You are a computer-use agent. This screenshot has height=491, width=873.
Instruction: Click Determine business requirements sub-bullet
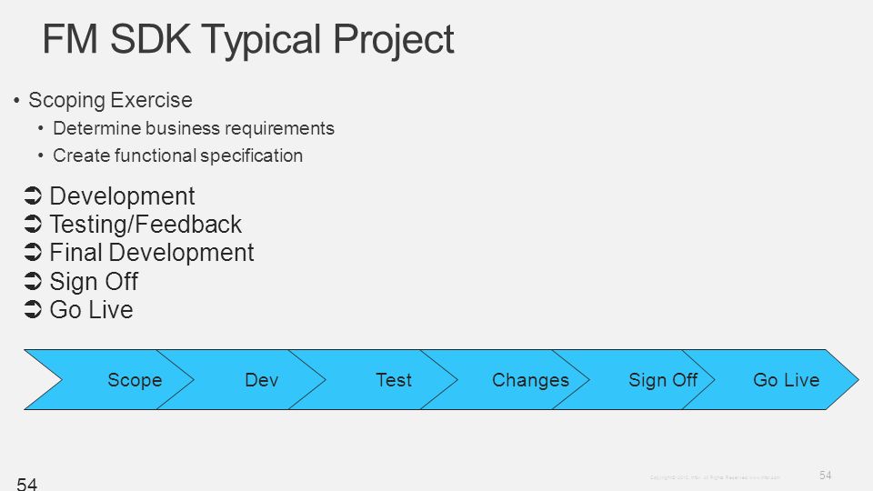pos(194,128)
